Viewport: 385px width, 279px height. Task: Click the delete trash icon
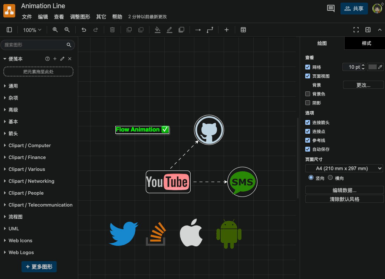pos(112,30)
